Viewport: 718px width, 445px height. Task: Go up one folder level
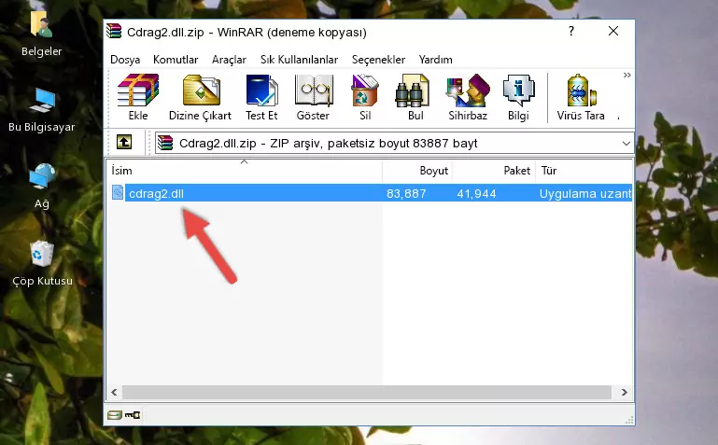pyautogui.click(x=124, y=142)
